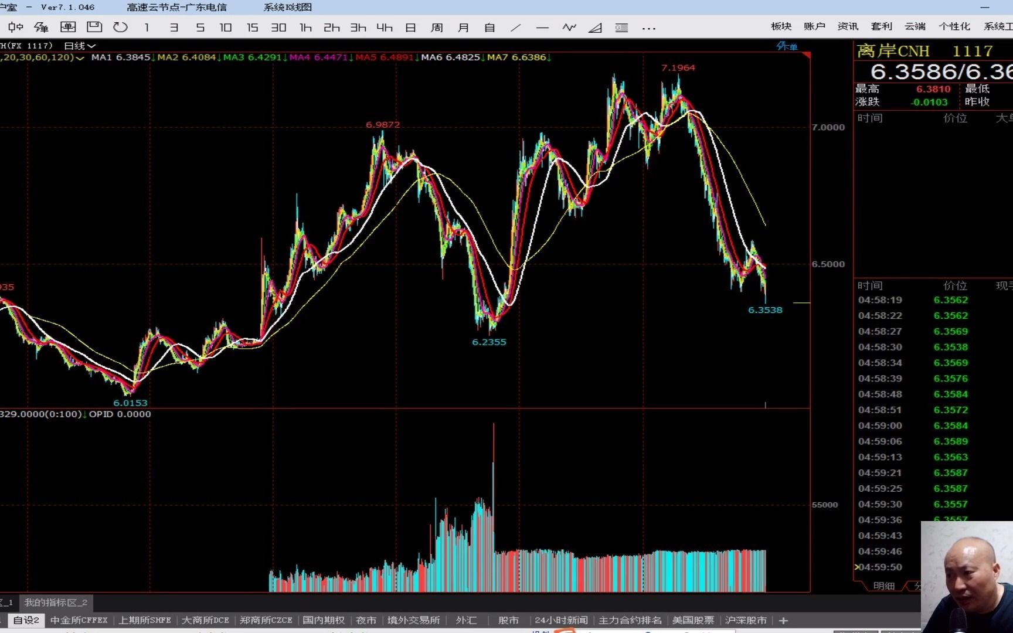Open the 套利 menu
Viewport: 1013px width, 633px height.
881,26
